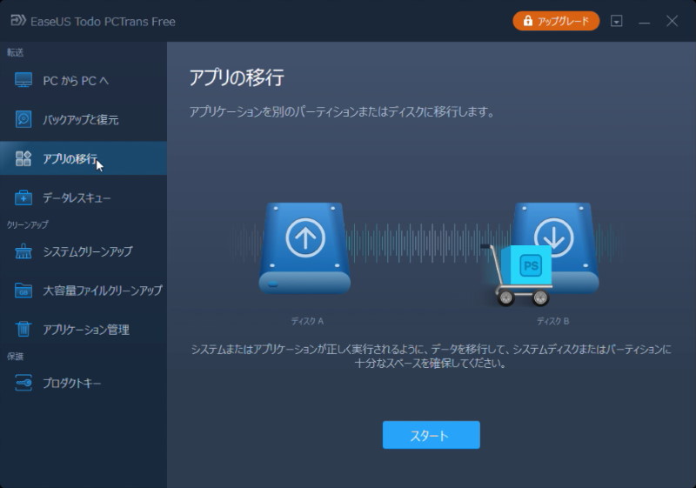Click the ディスク A caption text
The height and width of the screenshot is (488, 696).
pos(307,321)
